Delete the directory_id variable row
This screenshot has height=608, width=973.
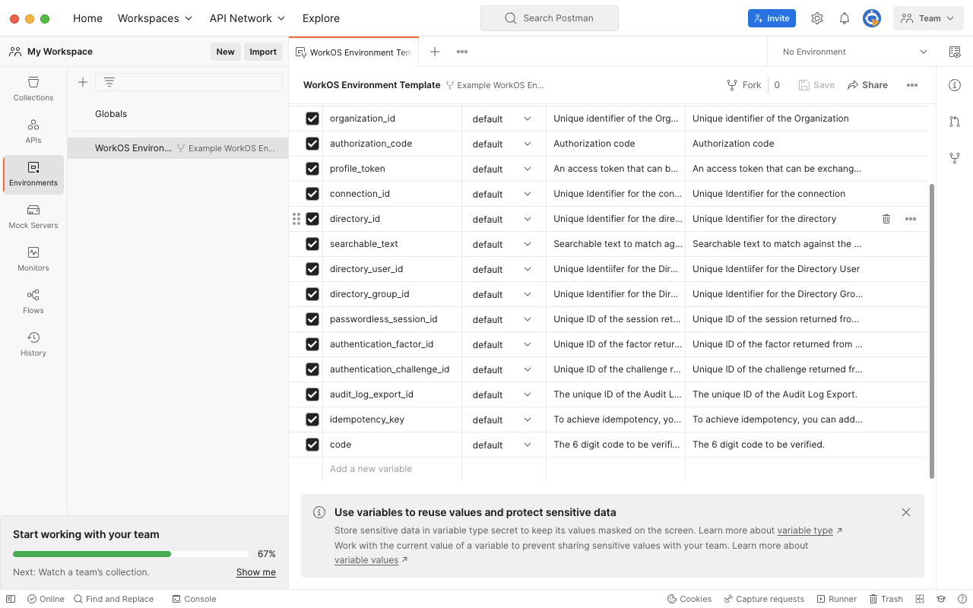pyautogui.click(x=886, y=219)
